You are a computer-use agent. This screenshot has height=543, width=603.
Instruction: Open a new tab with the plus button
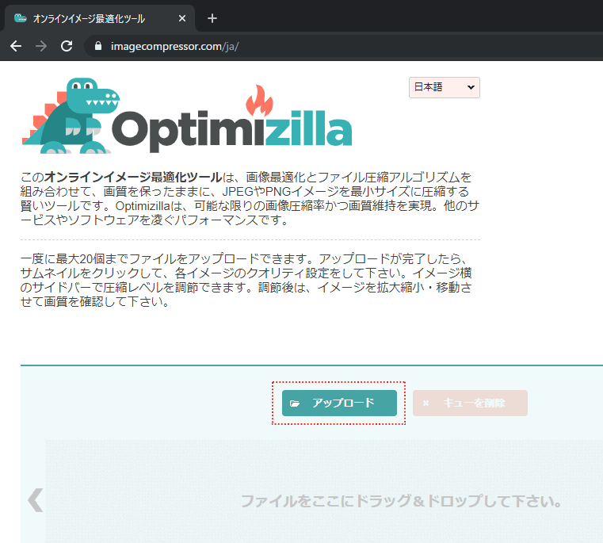coord(212,18)
